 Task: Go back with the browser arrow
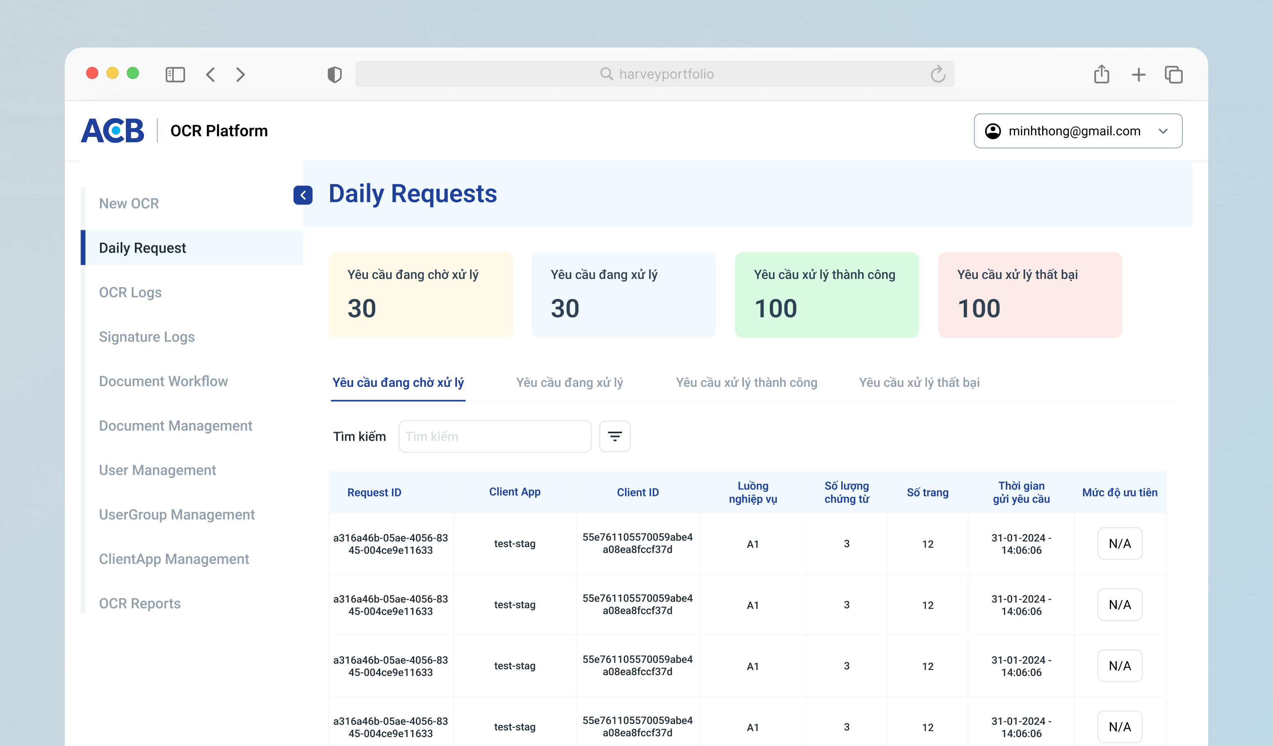[x=211, y=75]
